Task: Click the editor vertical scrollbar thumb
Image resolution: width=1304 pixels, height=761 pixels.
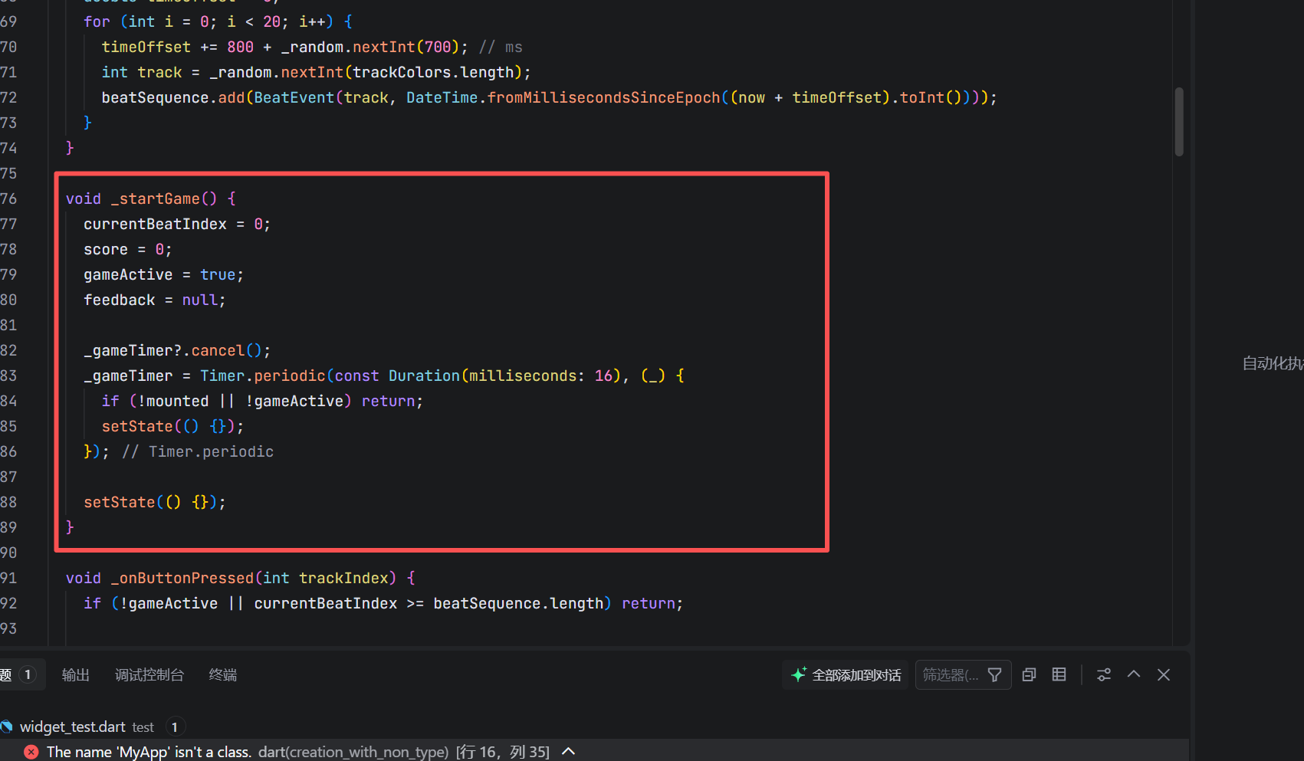Action: tap(1179, 123)
